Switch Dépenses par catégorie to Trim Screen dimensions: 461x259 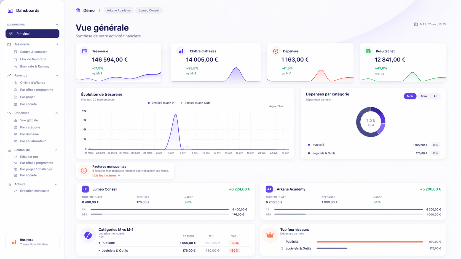(424, 96)
